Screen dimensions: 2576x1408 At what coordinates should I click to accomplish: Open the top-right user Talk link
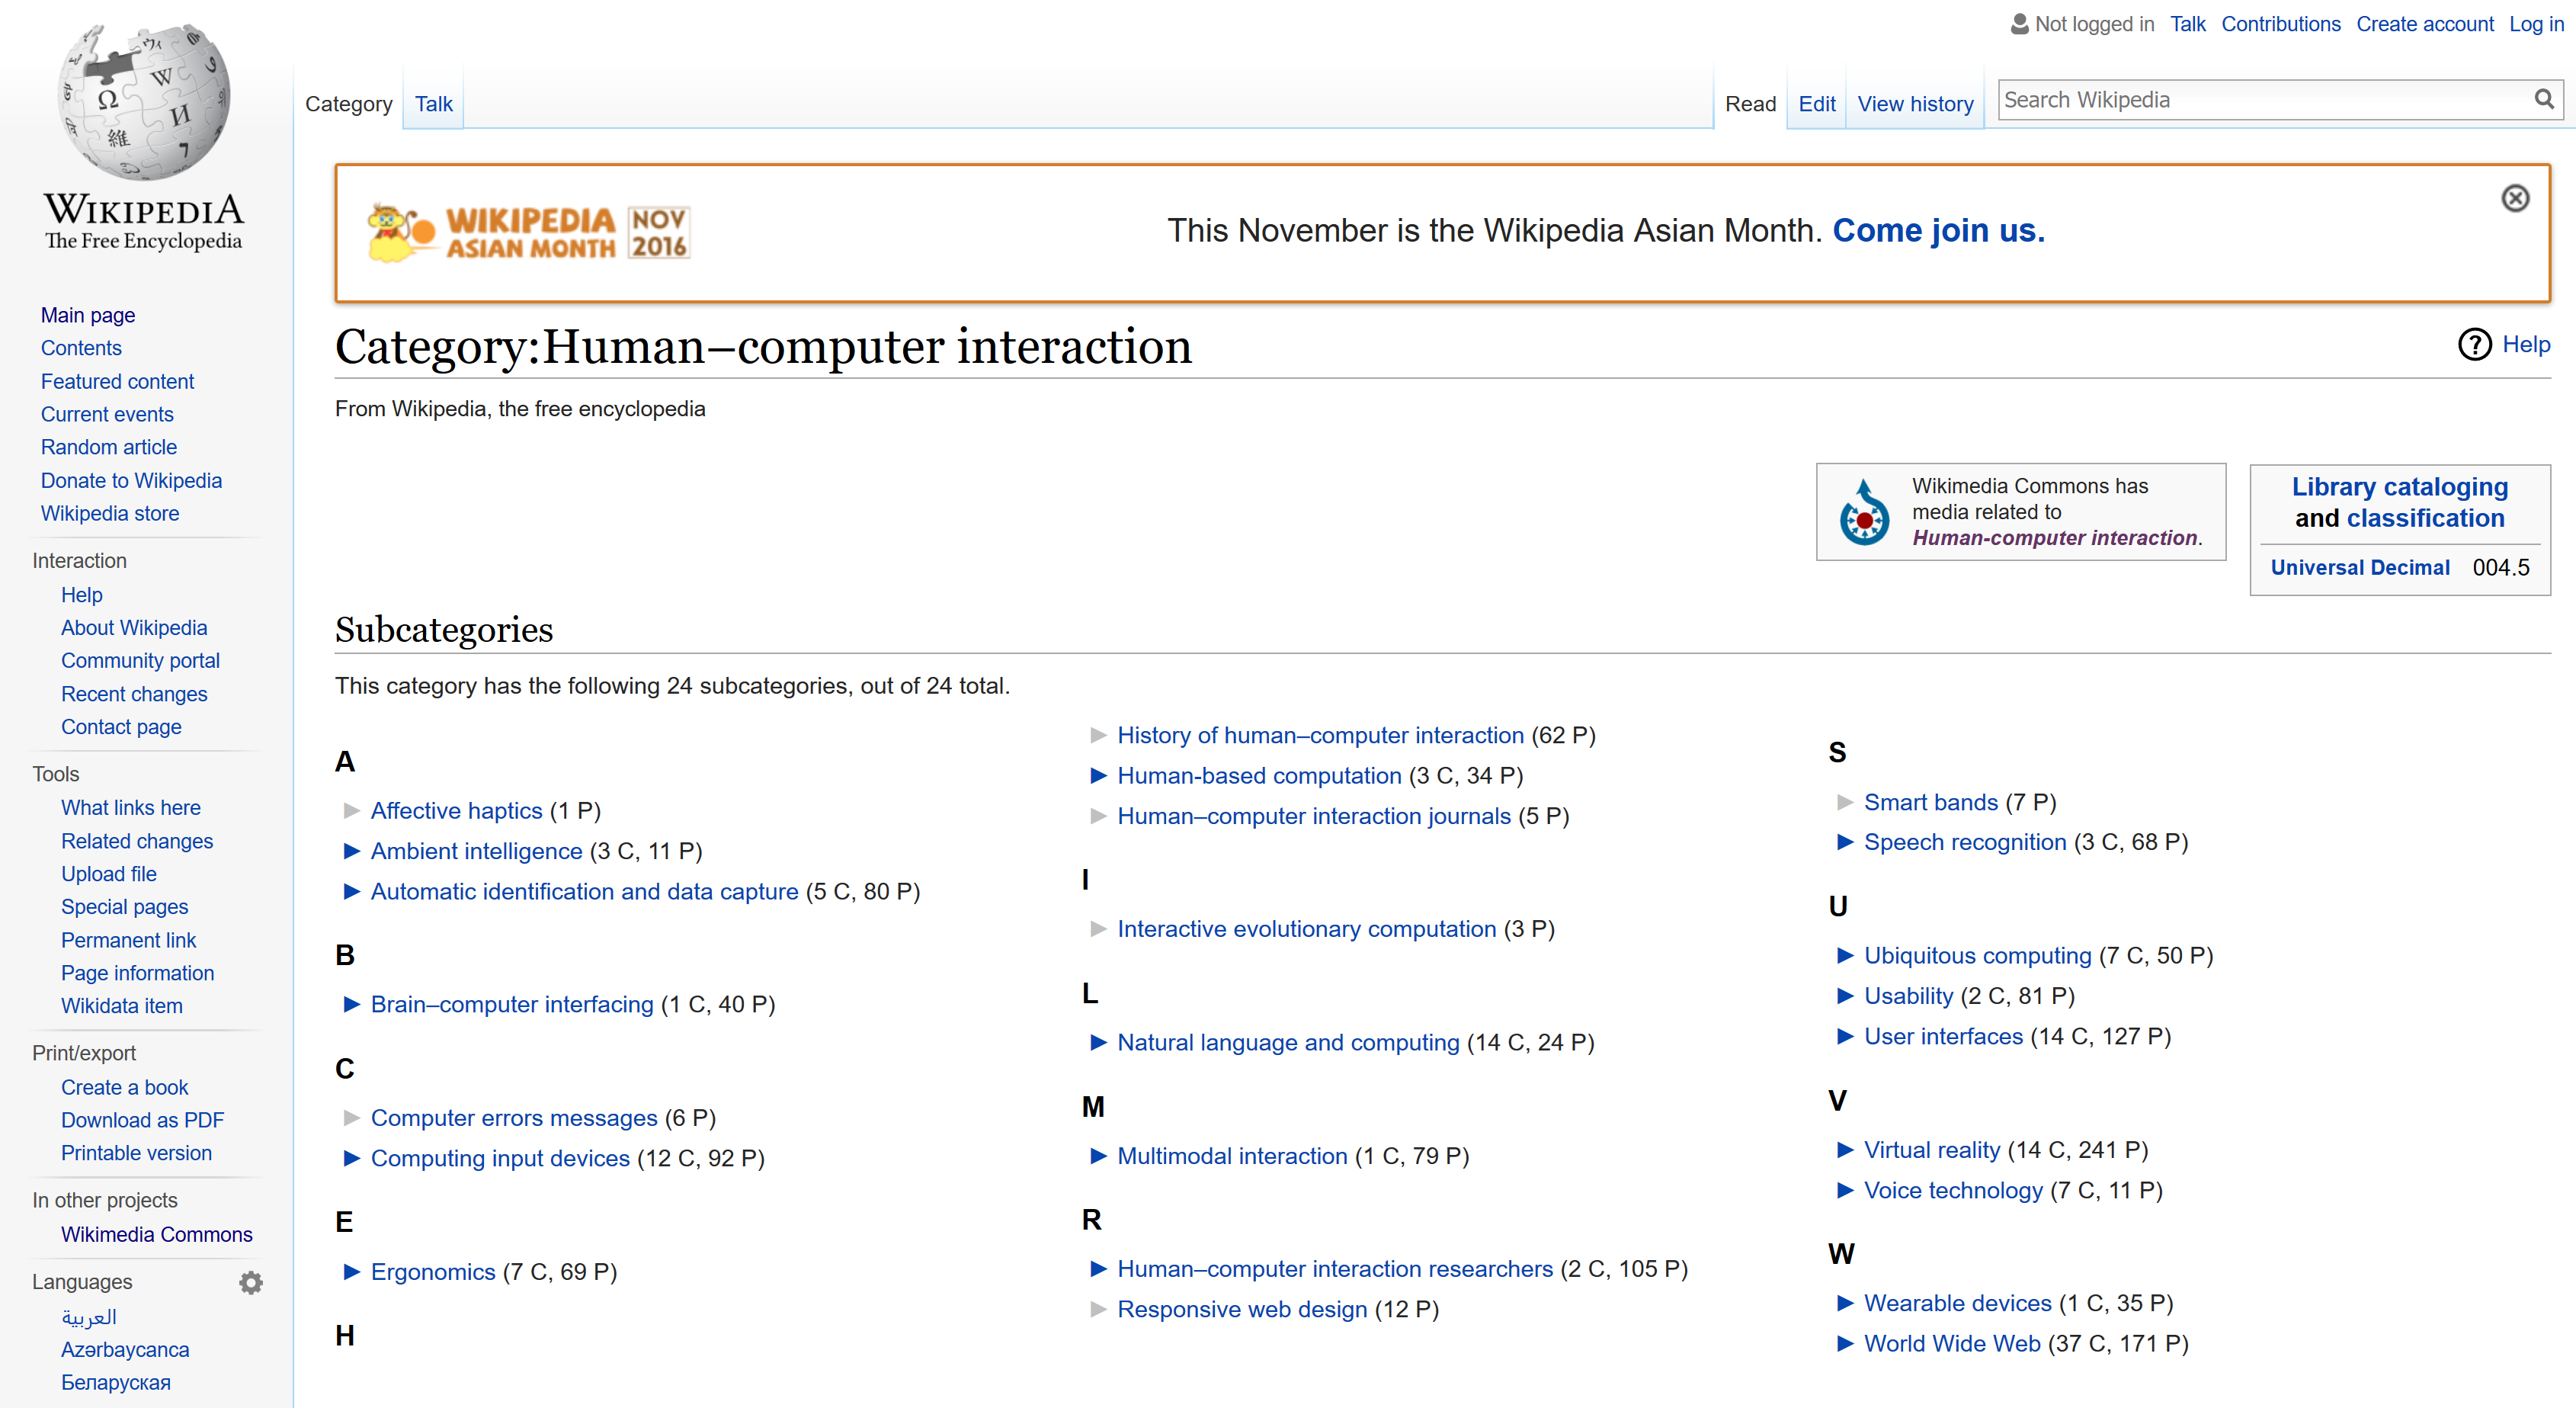2187,24
